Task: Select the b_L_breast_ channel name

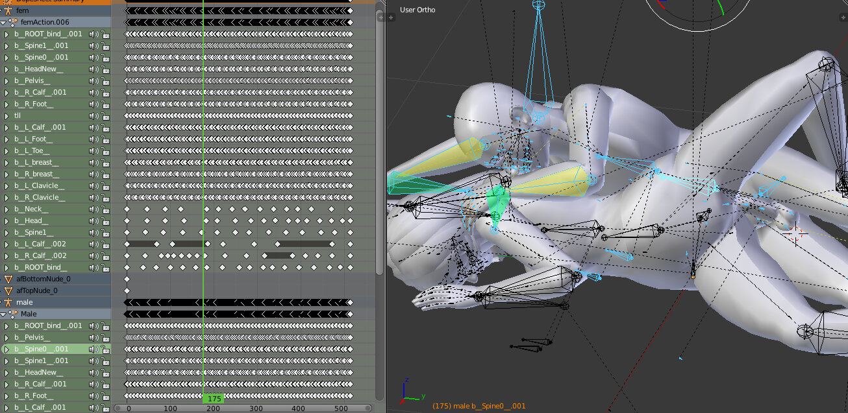Action: tap(36, 162)
